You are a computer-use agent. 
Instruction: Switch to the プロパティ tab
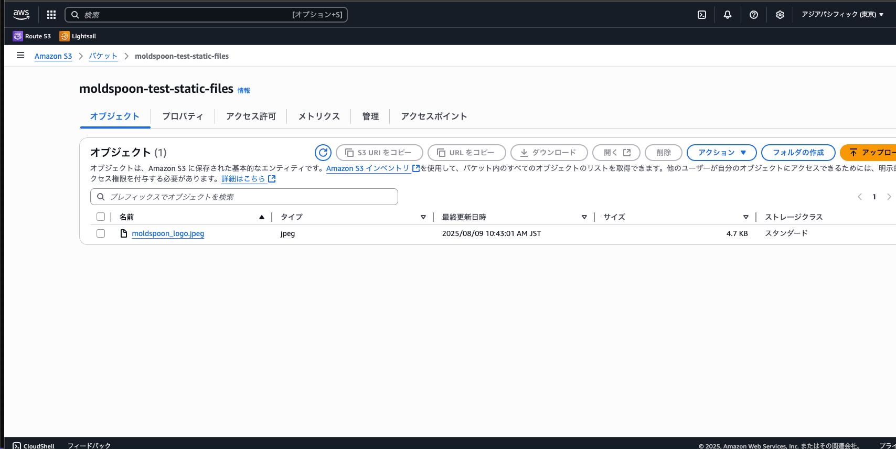tap(183, 116)
